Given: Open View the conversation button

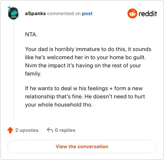Looking at the screenshot, I should point(82,147).
